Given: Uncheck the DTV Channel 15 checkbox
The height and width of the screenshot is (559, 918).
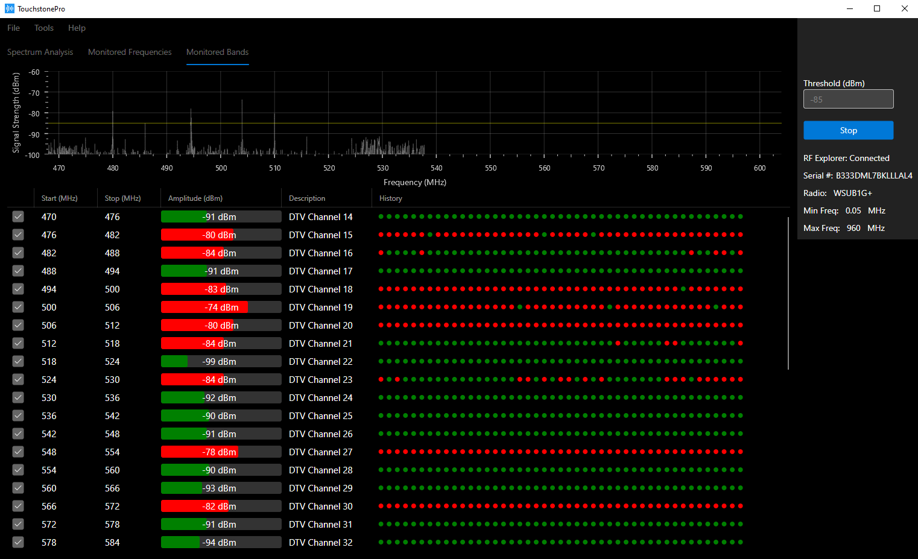Looking at the screenshot, I should [x=18, y=235].
